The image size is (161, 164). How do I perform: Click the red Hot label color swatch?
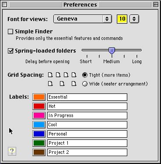[x=39, y=106]
